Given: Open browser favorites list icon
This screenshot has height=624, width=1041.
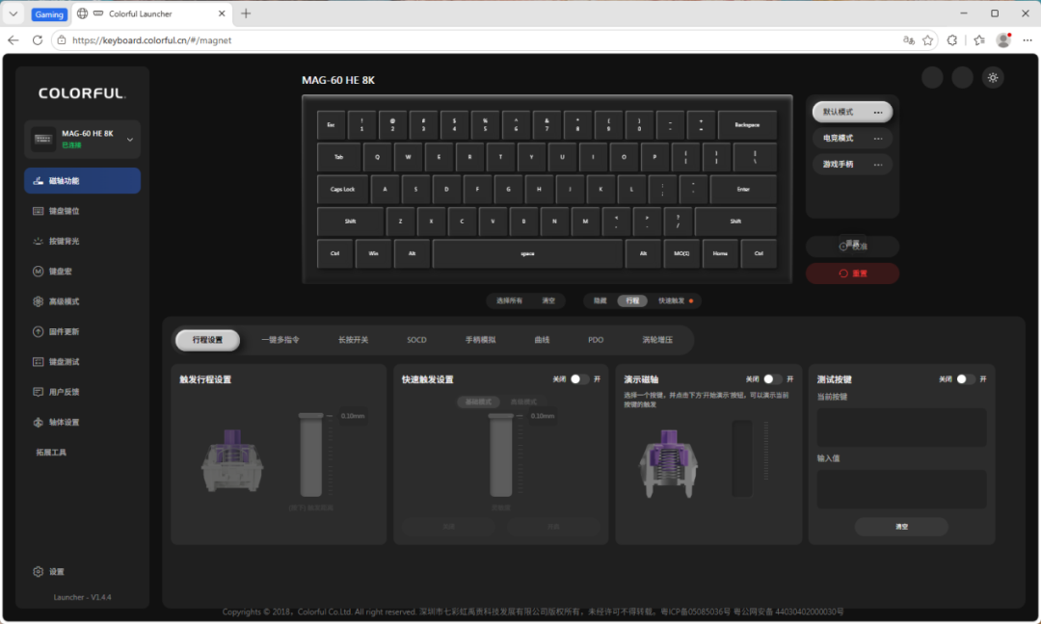Looking at the screenshot, I should click(979, 40).
